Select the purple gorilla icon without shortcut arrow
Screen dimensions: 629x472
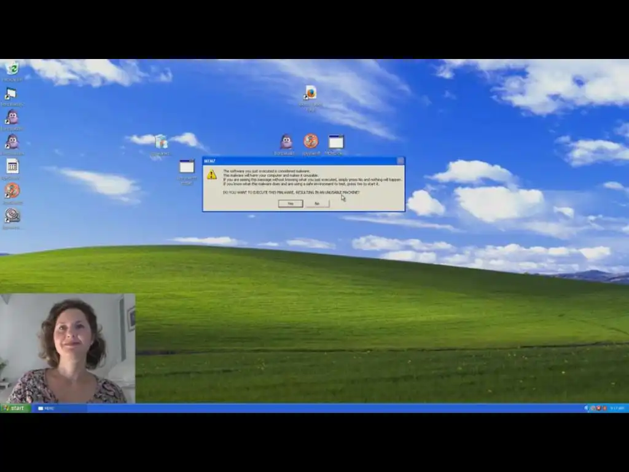pos(286,142)
